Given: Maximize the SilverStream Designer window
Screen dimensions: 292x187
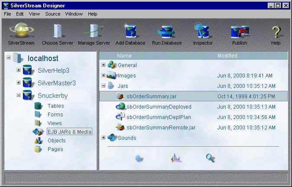Looking at the screenshot, I should point(278,6).
